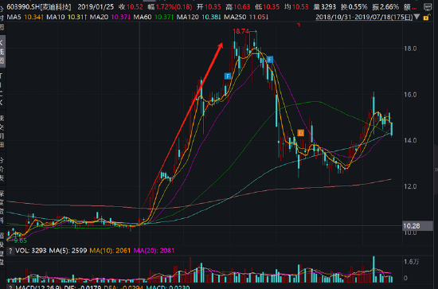
Task: Select the K线图 tab in left sidebar
Action: pos(2,52)
